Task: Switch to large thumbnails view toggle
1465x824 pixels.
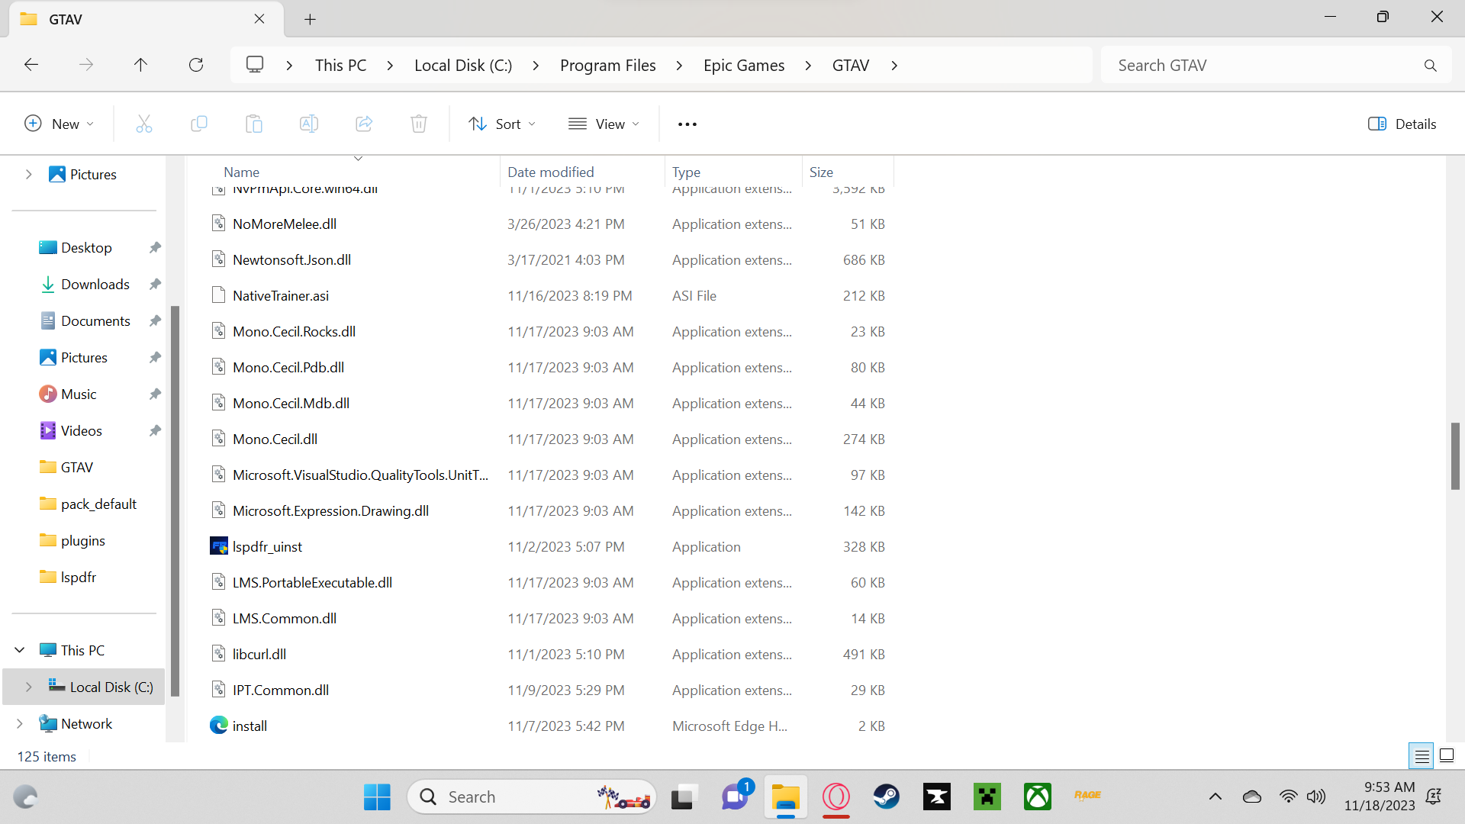Action: coord(1447,756)
